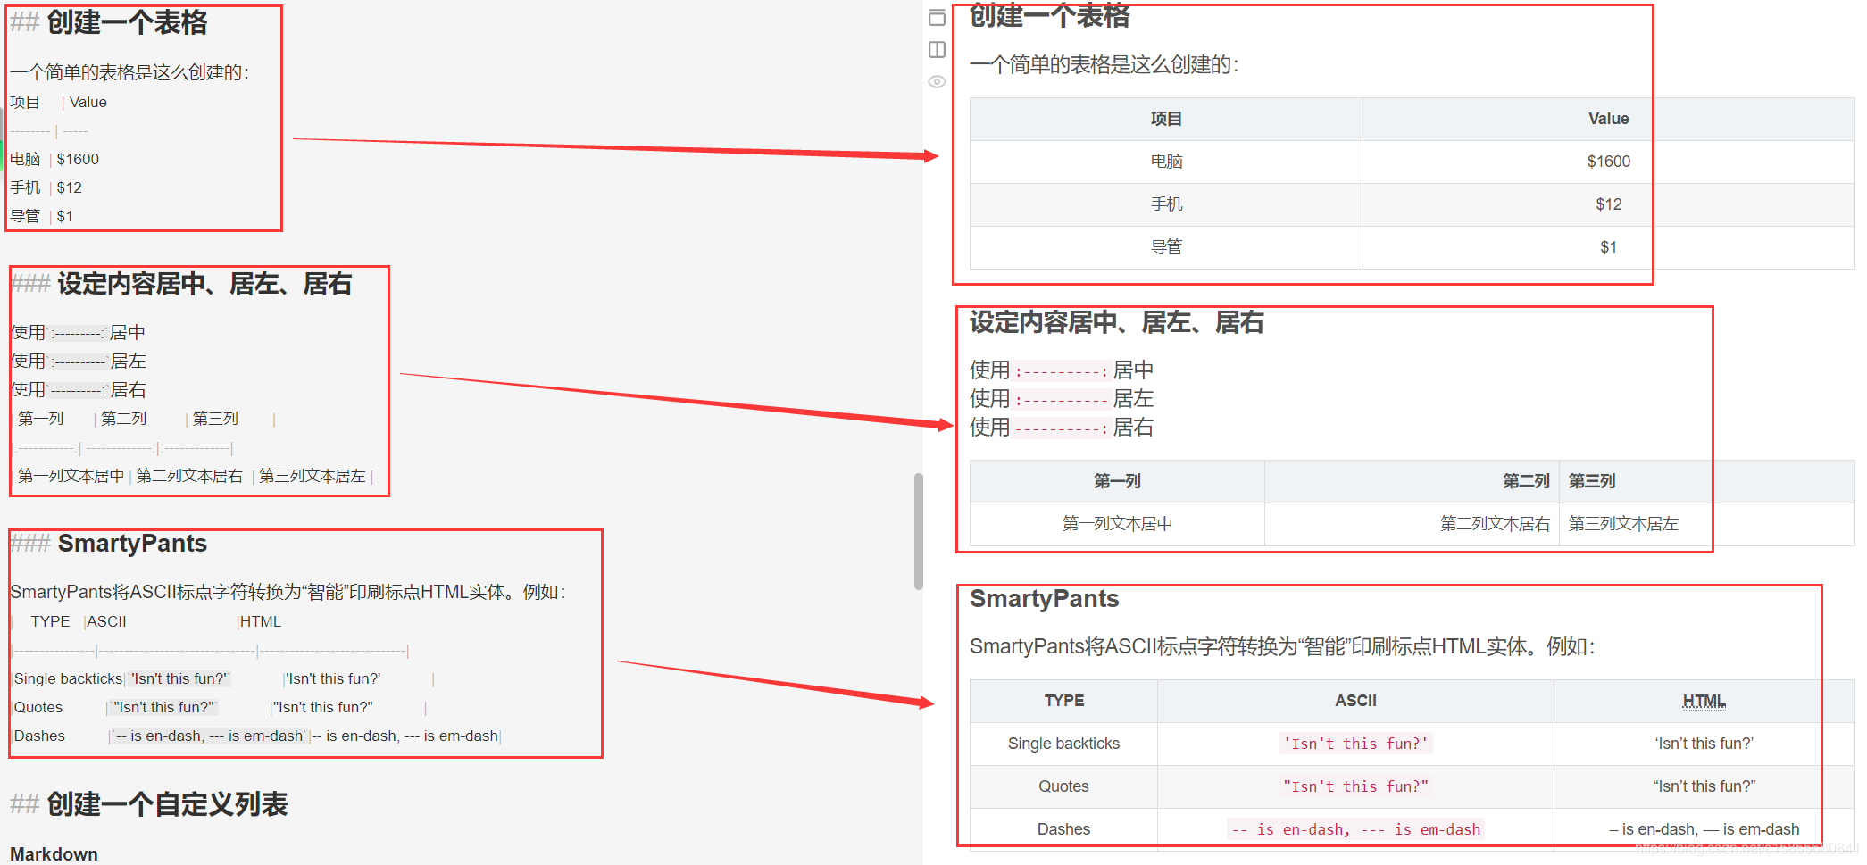Click '导管' in the editor source row

pos(25,217)
